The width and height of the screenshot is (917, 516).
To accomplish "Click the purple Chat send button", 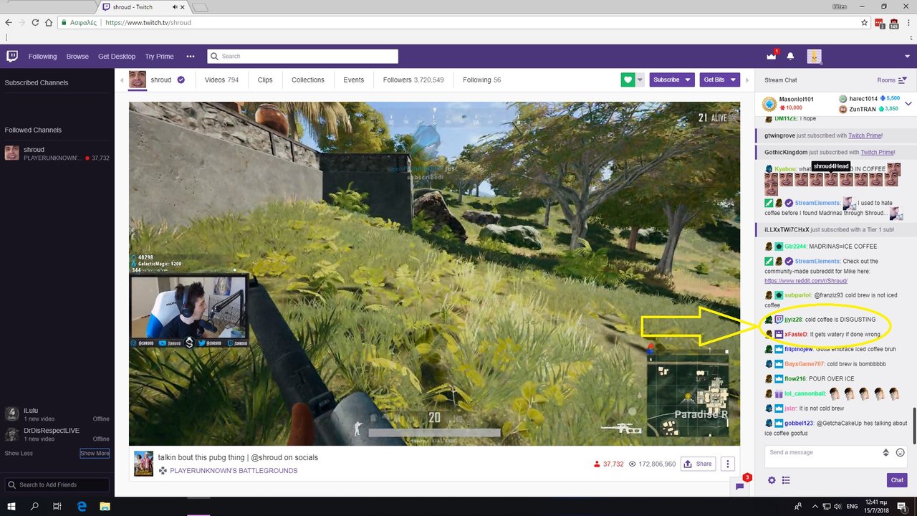I will (x=896, y=480).
